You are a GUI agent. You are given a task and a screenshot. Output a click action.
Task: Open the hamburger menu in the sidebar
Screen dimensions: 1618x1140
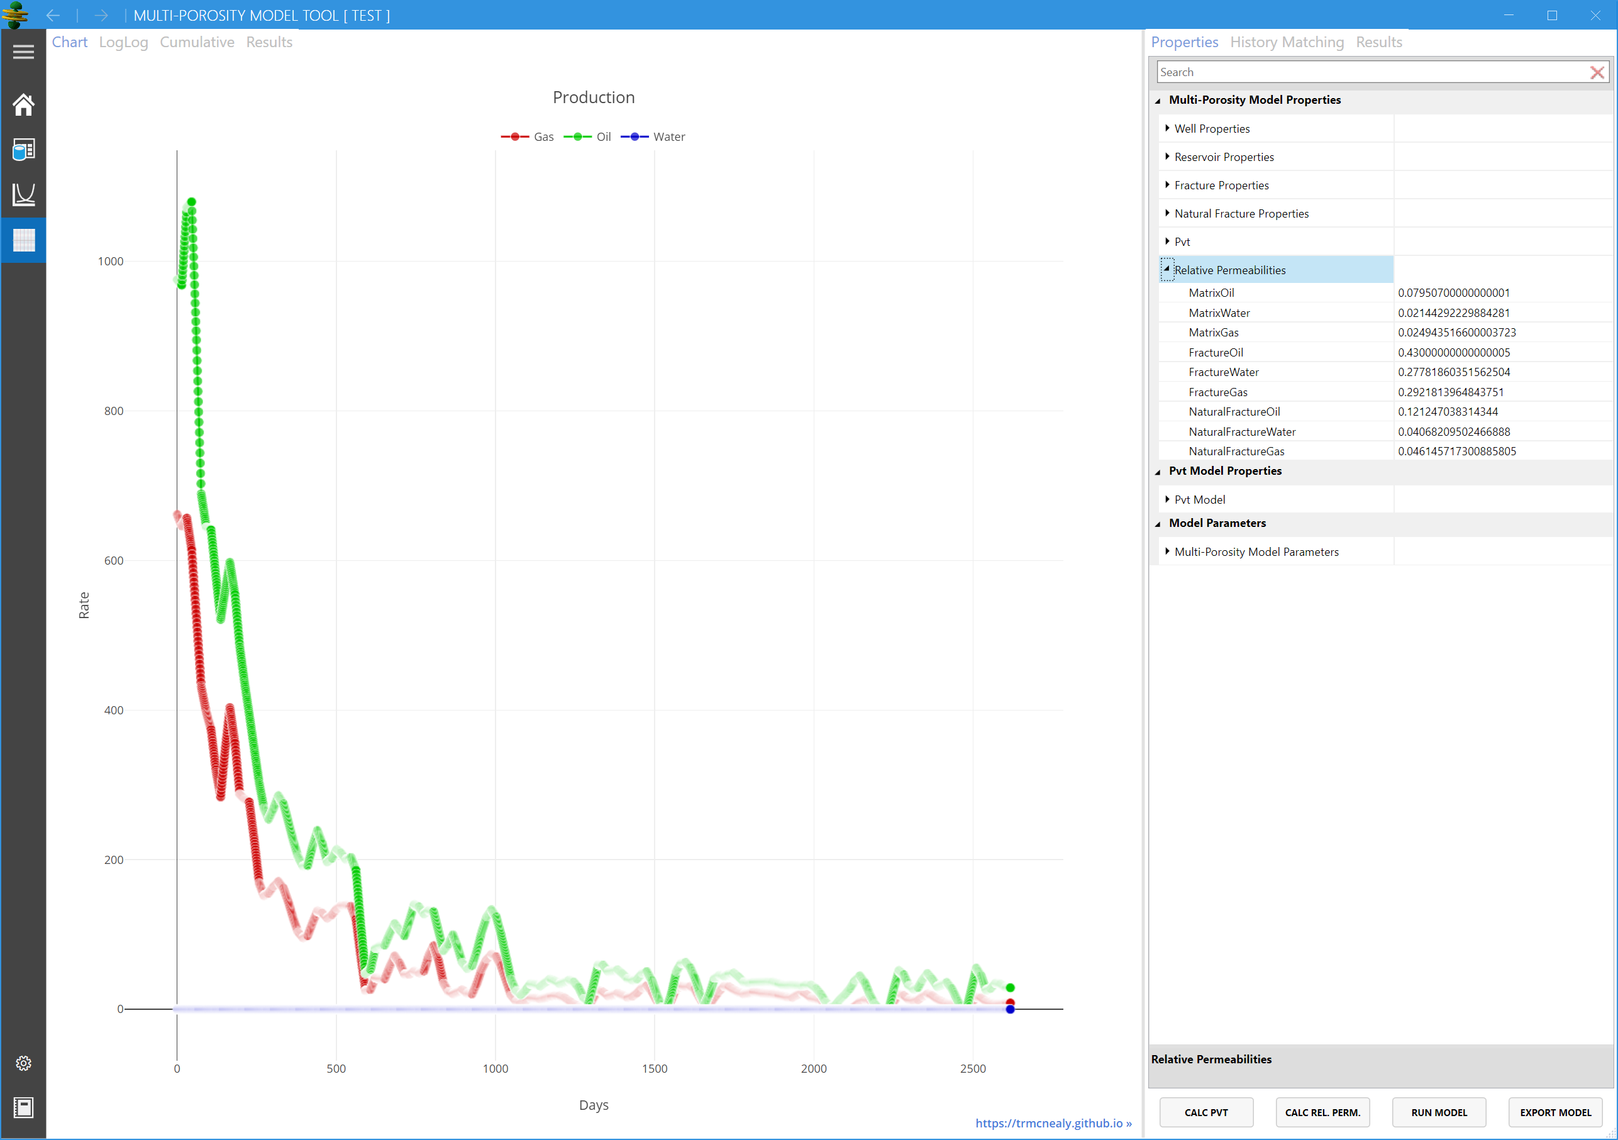(23, 52)
